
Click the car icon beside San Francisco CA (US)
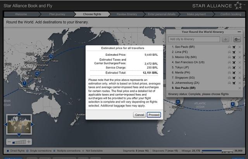pyautogui.click(x=229, y=62)
